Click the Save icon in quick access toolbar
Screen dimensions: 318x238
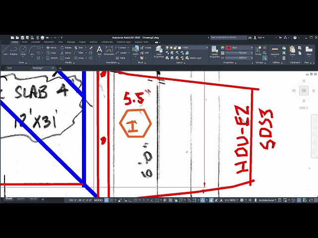point(22,38)
